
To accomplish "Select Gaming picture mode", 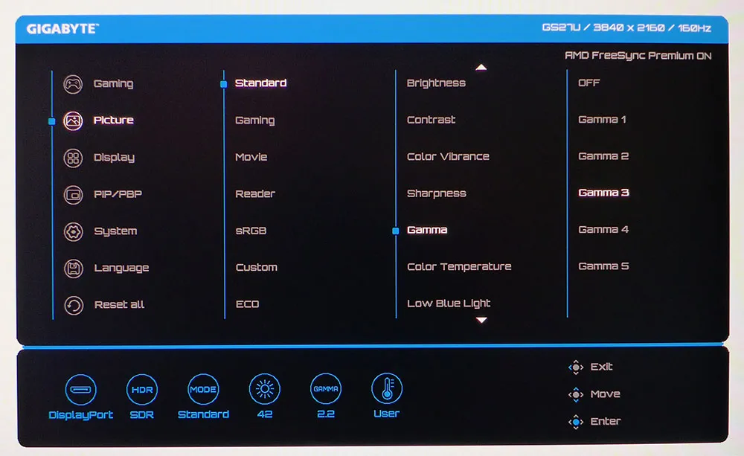I will tap(254, 121).
